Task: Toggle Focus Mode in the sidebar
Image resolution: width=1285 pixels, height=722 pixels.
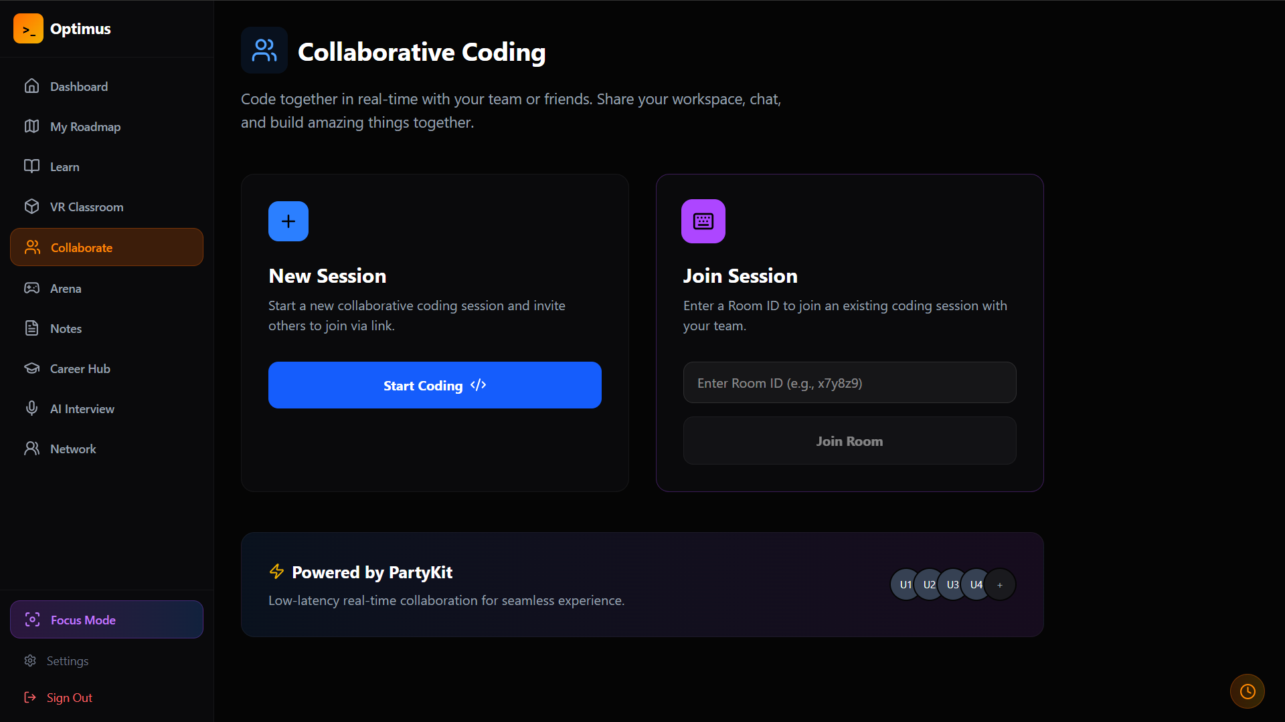Action: pos(106,620)
